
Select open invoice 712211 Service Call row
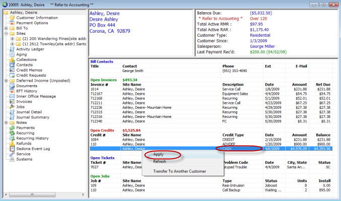211,103
